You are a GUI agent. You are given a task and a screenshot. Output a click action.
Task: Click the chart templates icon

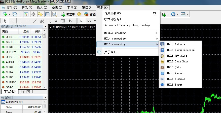tap(183, 14)
